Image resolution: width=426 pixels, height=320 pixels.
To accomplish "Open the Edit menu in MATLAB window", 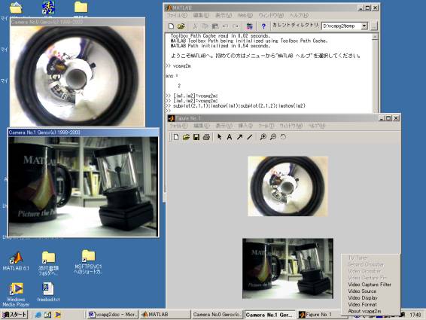I will tap(201, 16).
